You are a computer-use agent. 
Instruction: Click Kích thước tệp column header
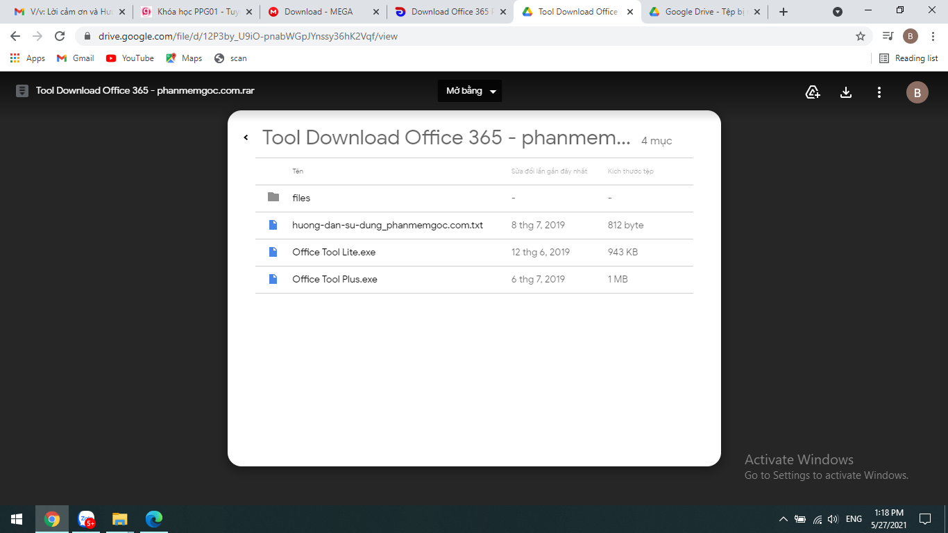[x=630, y=171]
